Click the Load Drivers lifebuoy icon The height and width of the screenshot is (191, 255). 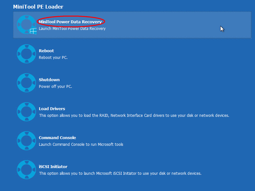point(26,112)
